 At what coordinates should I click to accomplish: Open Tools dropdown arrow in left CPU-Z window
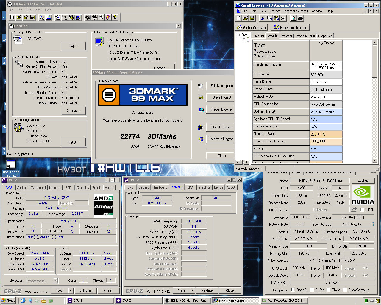point(71,291)
